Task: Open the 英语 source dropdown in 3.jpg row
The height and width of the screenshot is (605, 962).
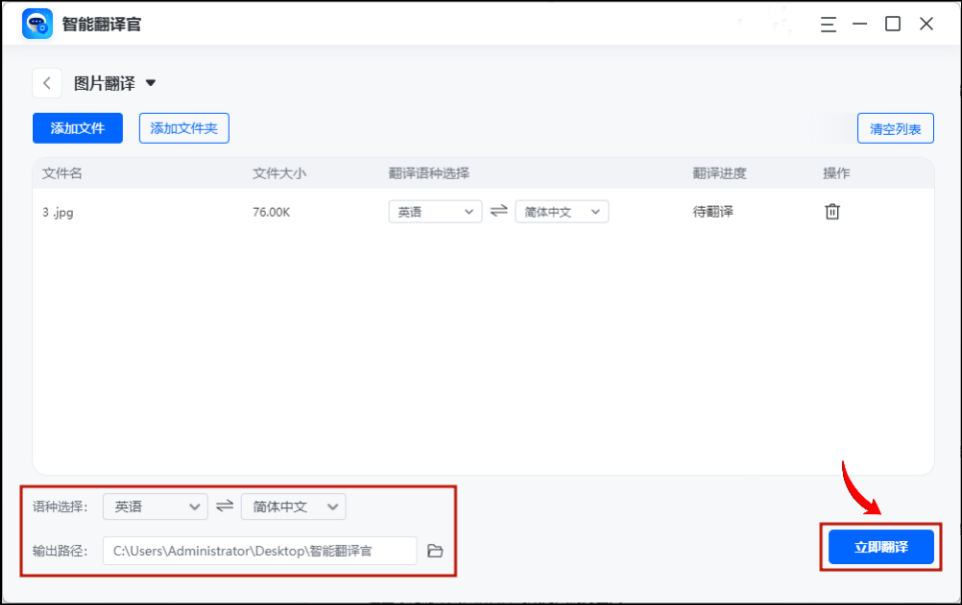Action: (x=435, y=212)
